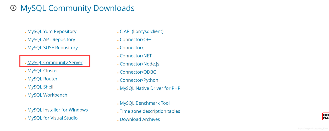The height and width of the screenshot is (131, 329).
Task: Open MySQL Native Driver for PHP
Action: (x=150, y=88)
